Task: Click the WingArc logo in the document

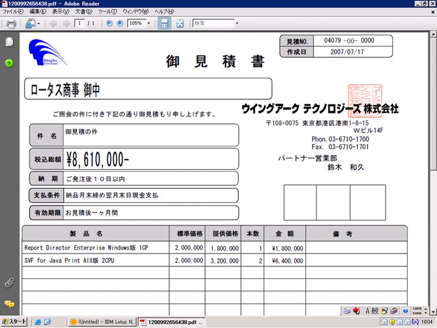Action: [48, 52]
